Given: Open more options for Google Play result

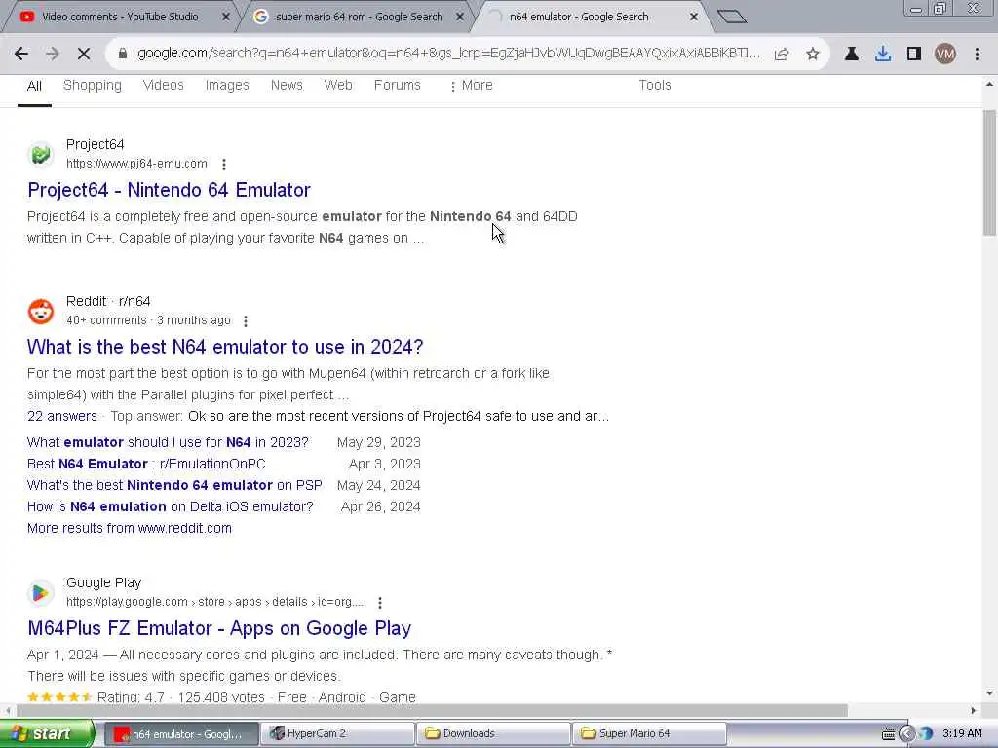Looking at the screenshot, I should click(380, 602).
